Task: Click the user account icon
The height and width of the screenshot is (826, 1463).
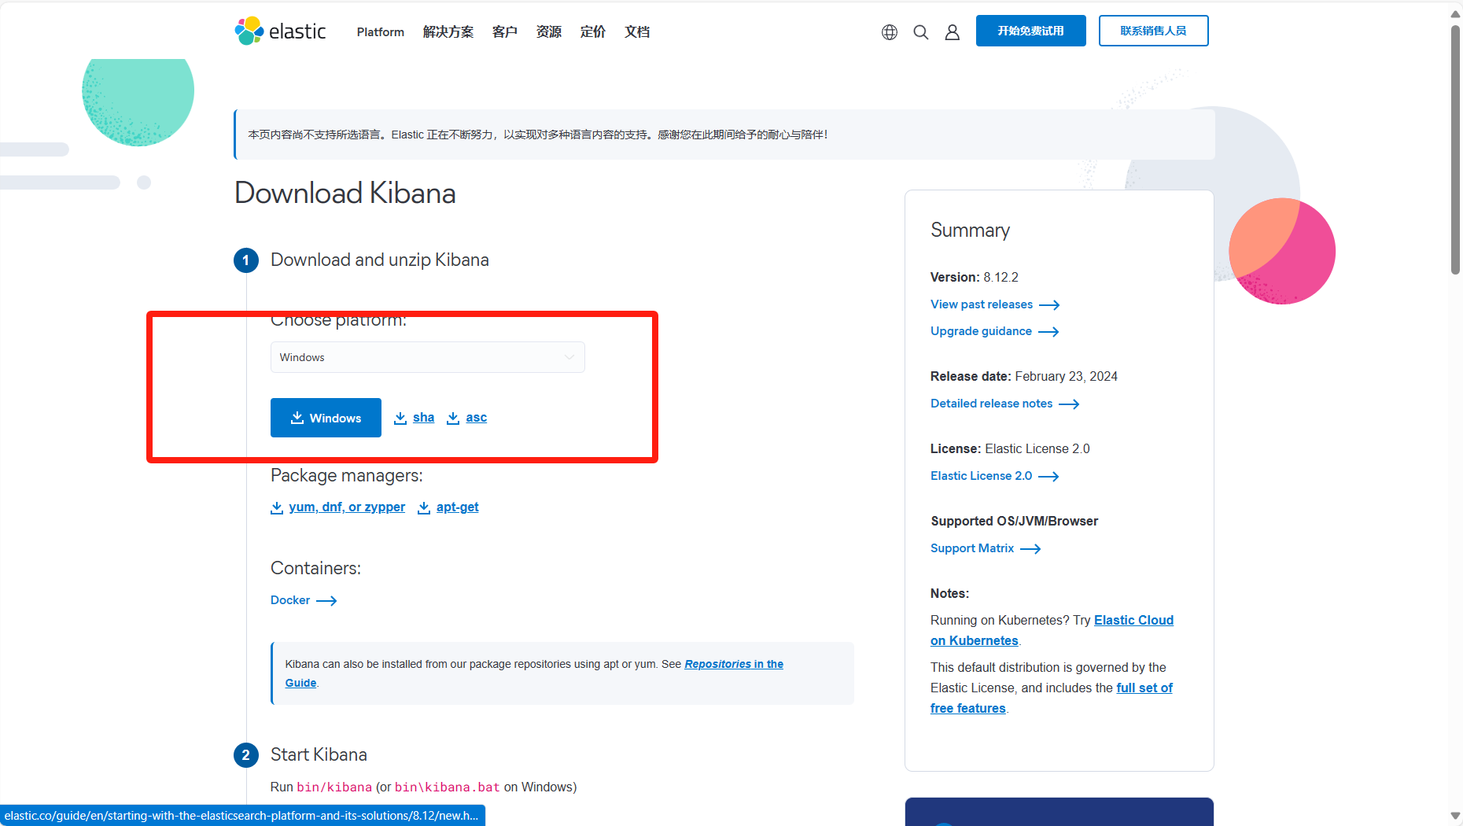Action: [x=952, y=32]
